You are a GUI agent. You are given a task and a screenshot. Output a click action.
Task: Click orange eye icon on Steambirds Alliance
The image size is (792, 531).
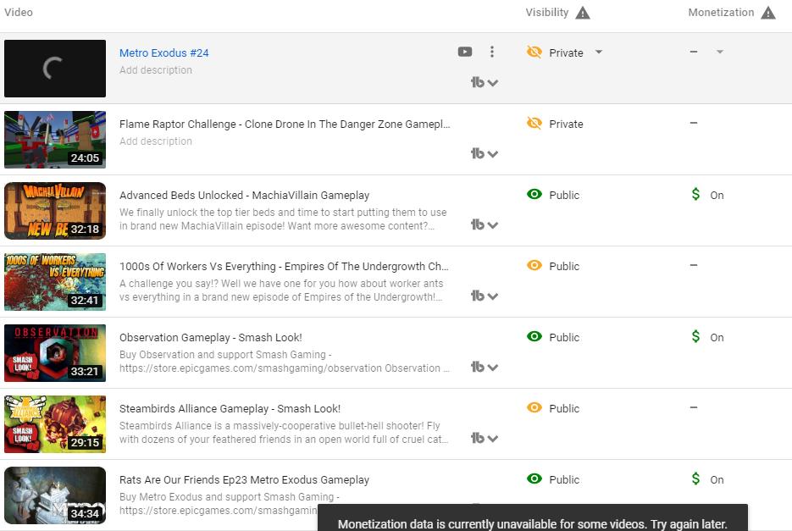[534, 407]
